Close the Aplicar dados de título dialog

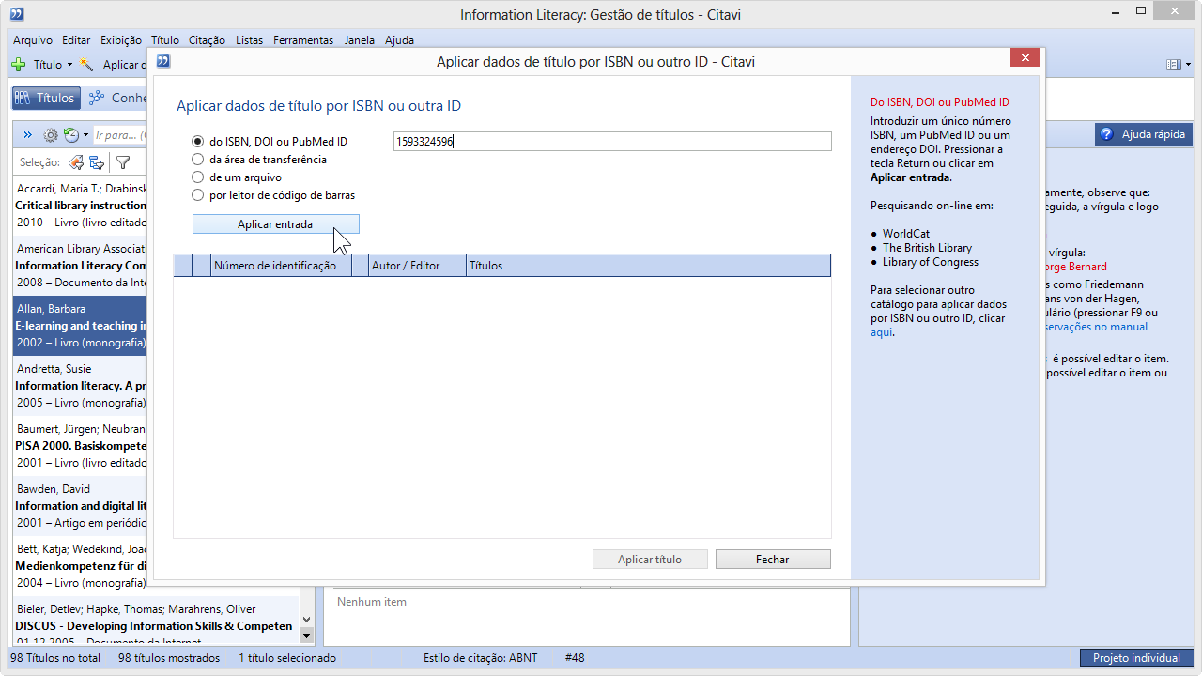click(1024, 58)
